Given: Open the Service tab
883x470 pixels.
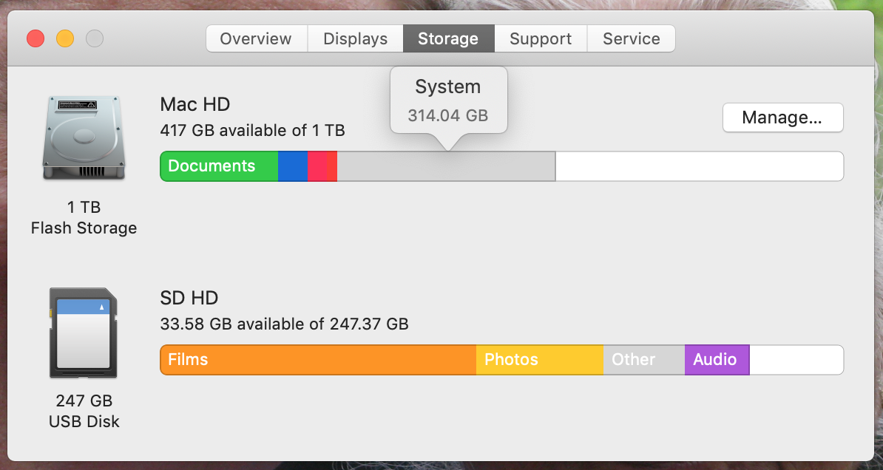Looking at the screenshot, I should click(x=631, y=39).
